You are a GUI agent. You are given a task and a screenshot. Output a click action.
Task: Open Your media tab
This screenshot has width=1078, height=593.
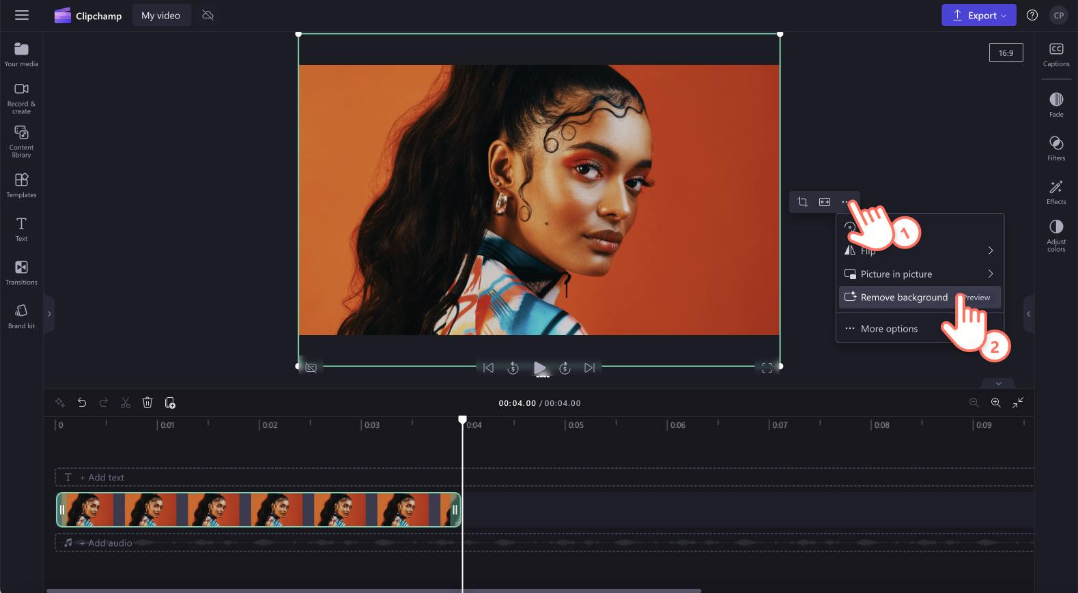(21, 55)
